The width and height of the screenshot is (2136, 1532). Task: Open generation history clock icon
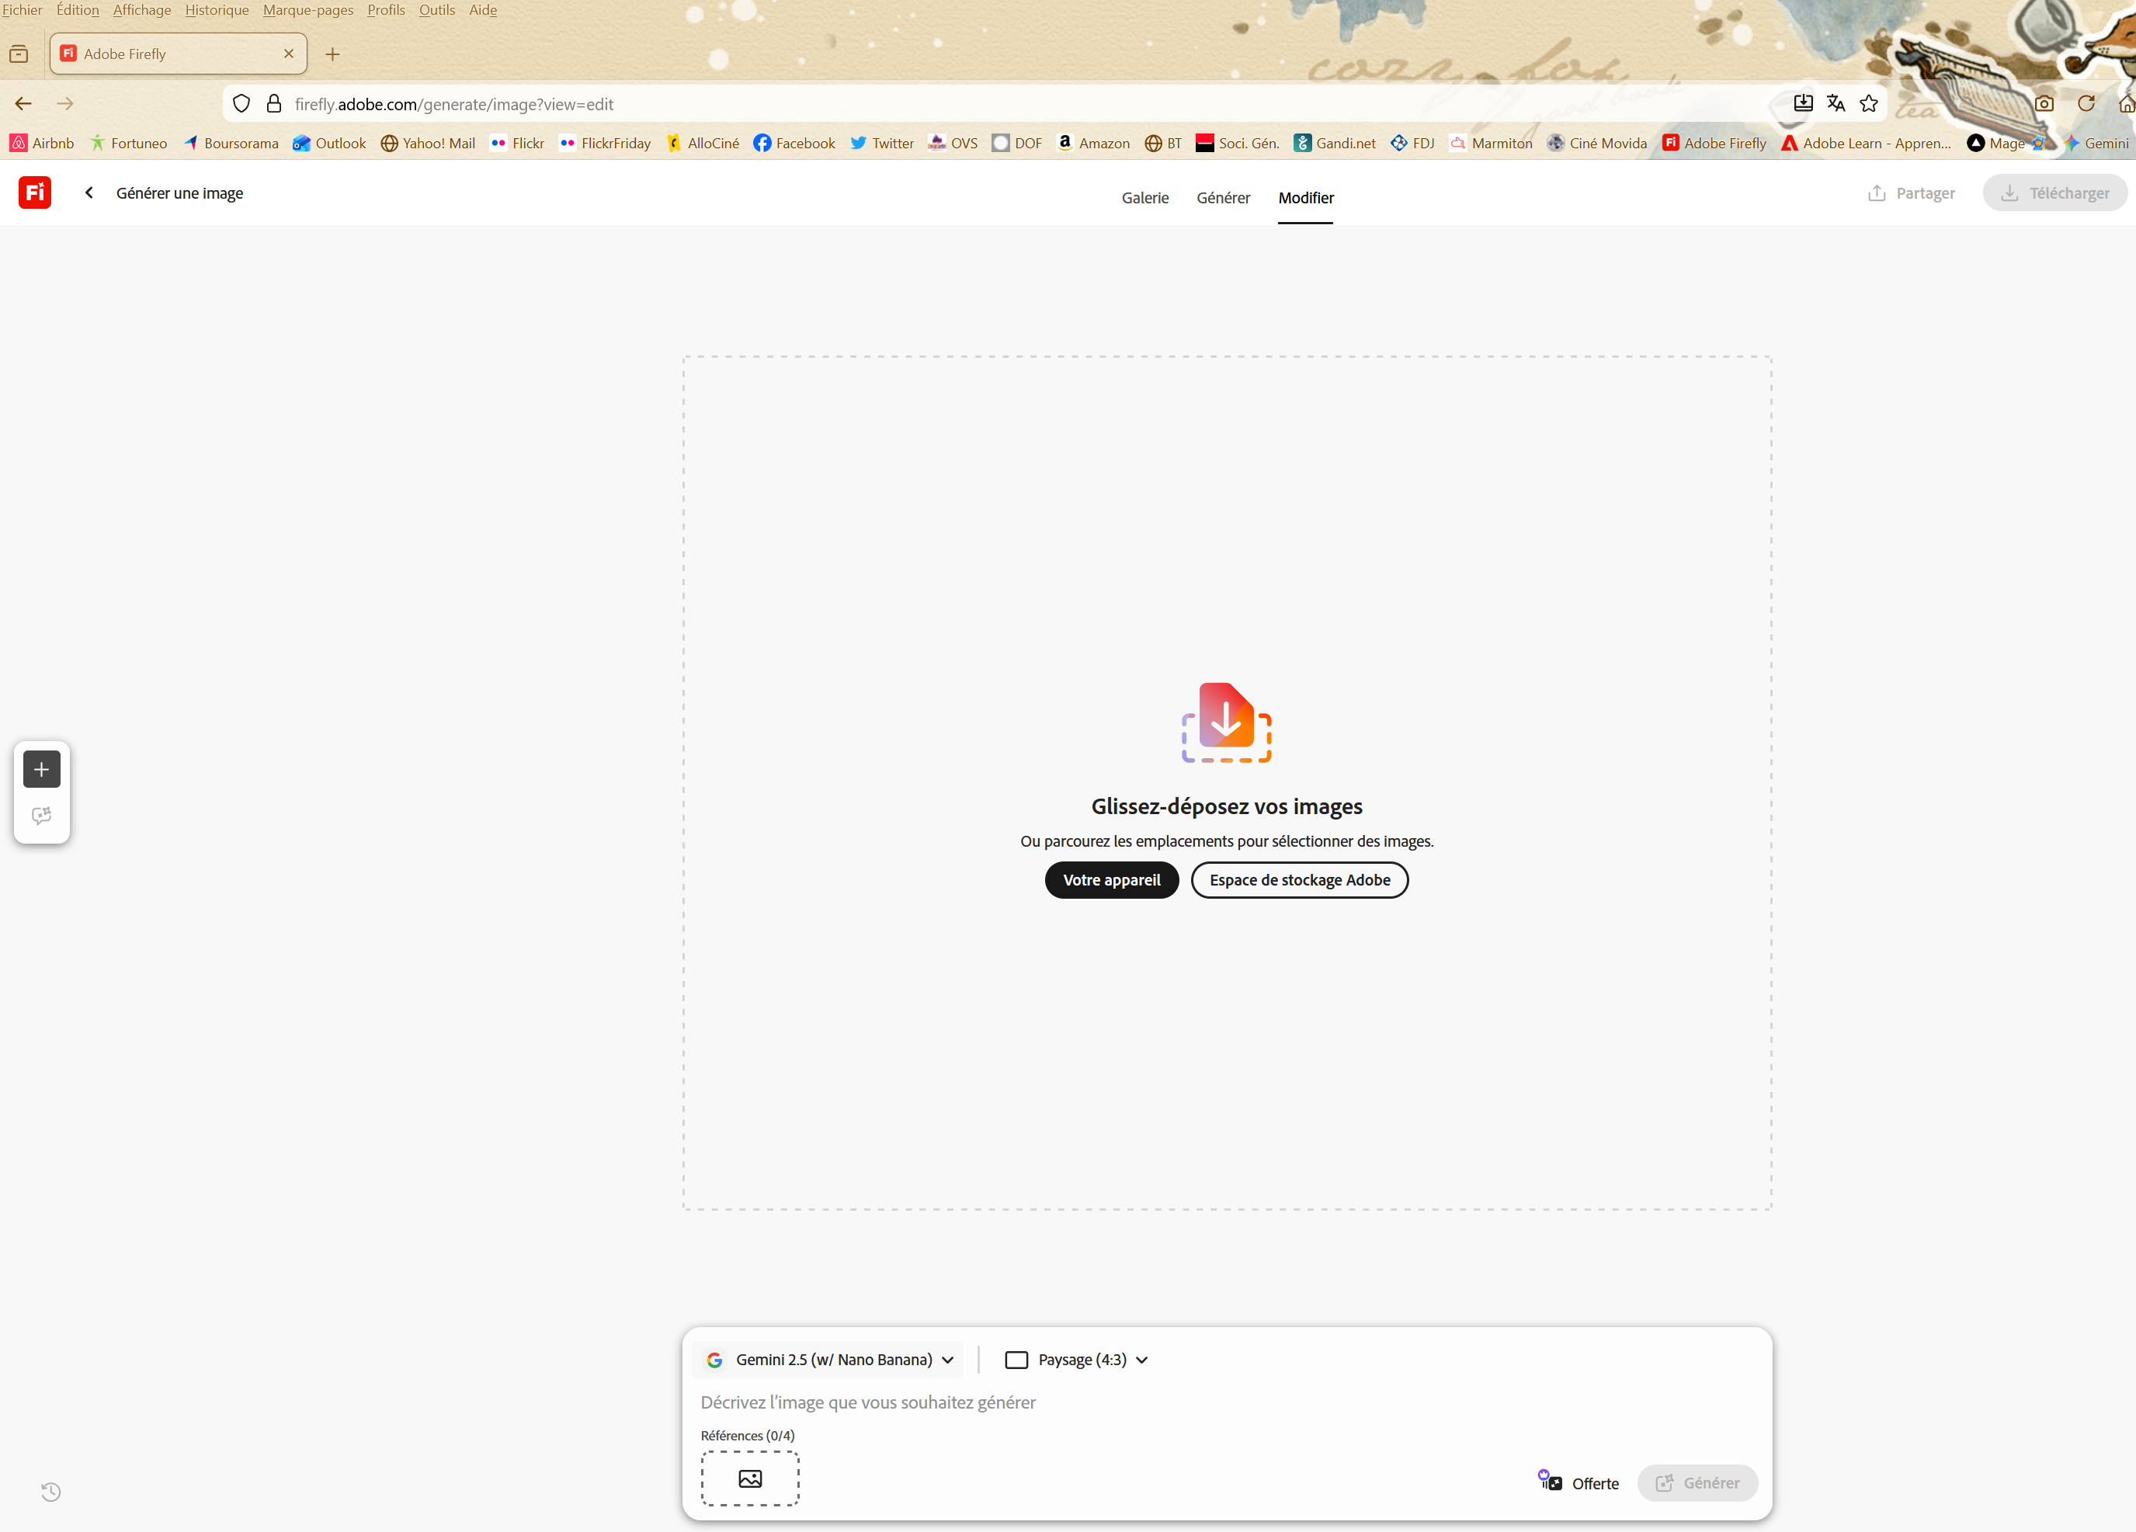(51, 1492)
